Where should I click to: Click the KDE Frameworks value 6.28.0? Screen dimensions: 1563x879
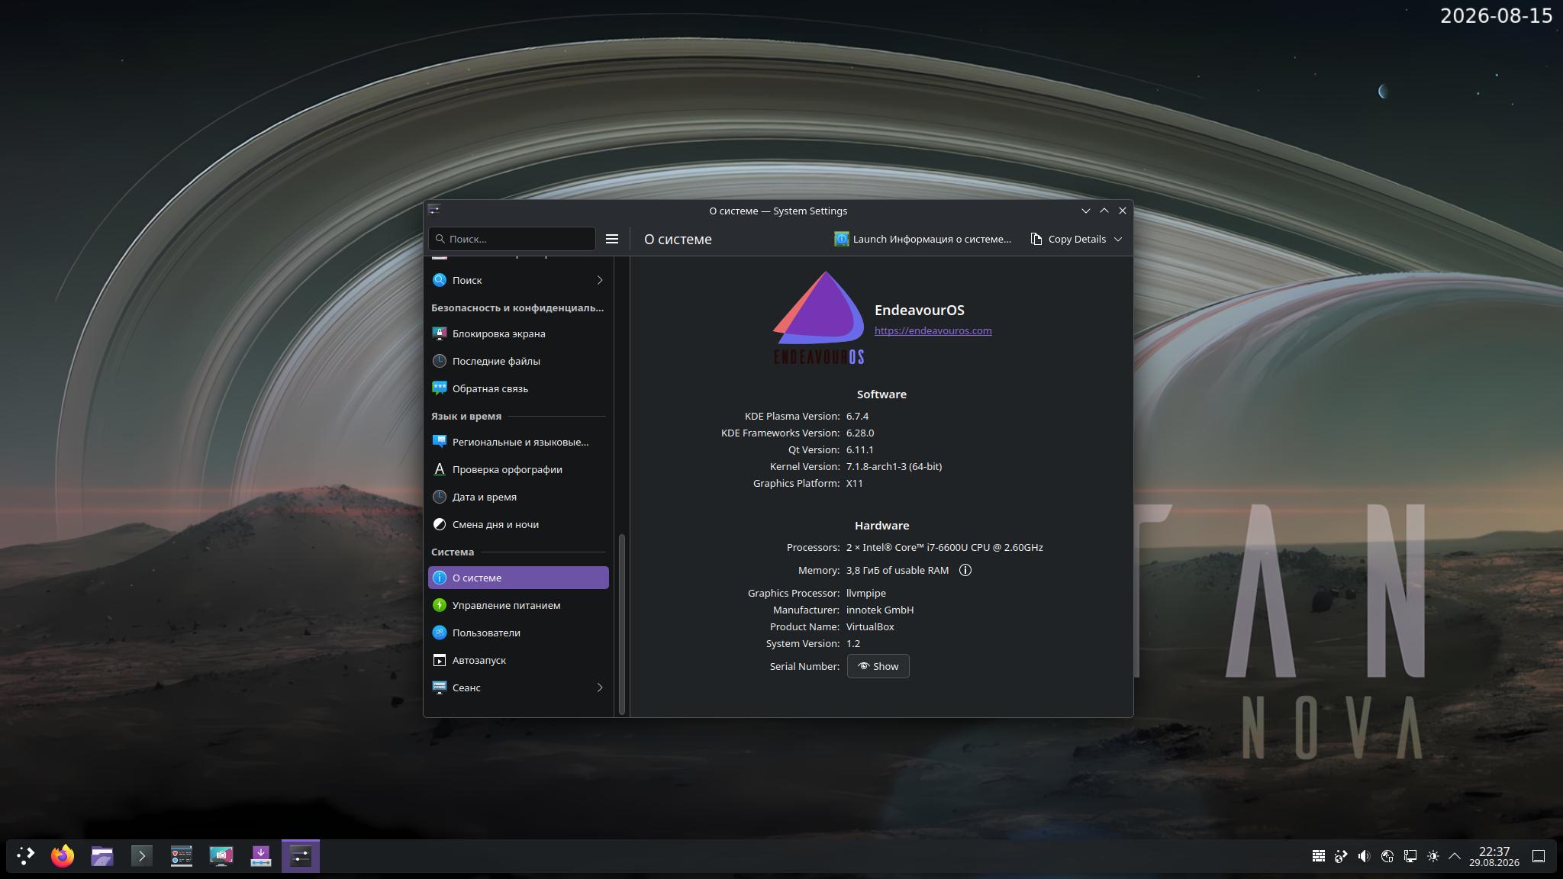click(x=860, y=433)
